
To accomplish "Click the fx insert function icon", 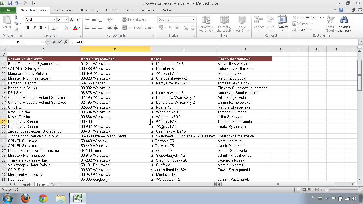I will pos(66,42).
